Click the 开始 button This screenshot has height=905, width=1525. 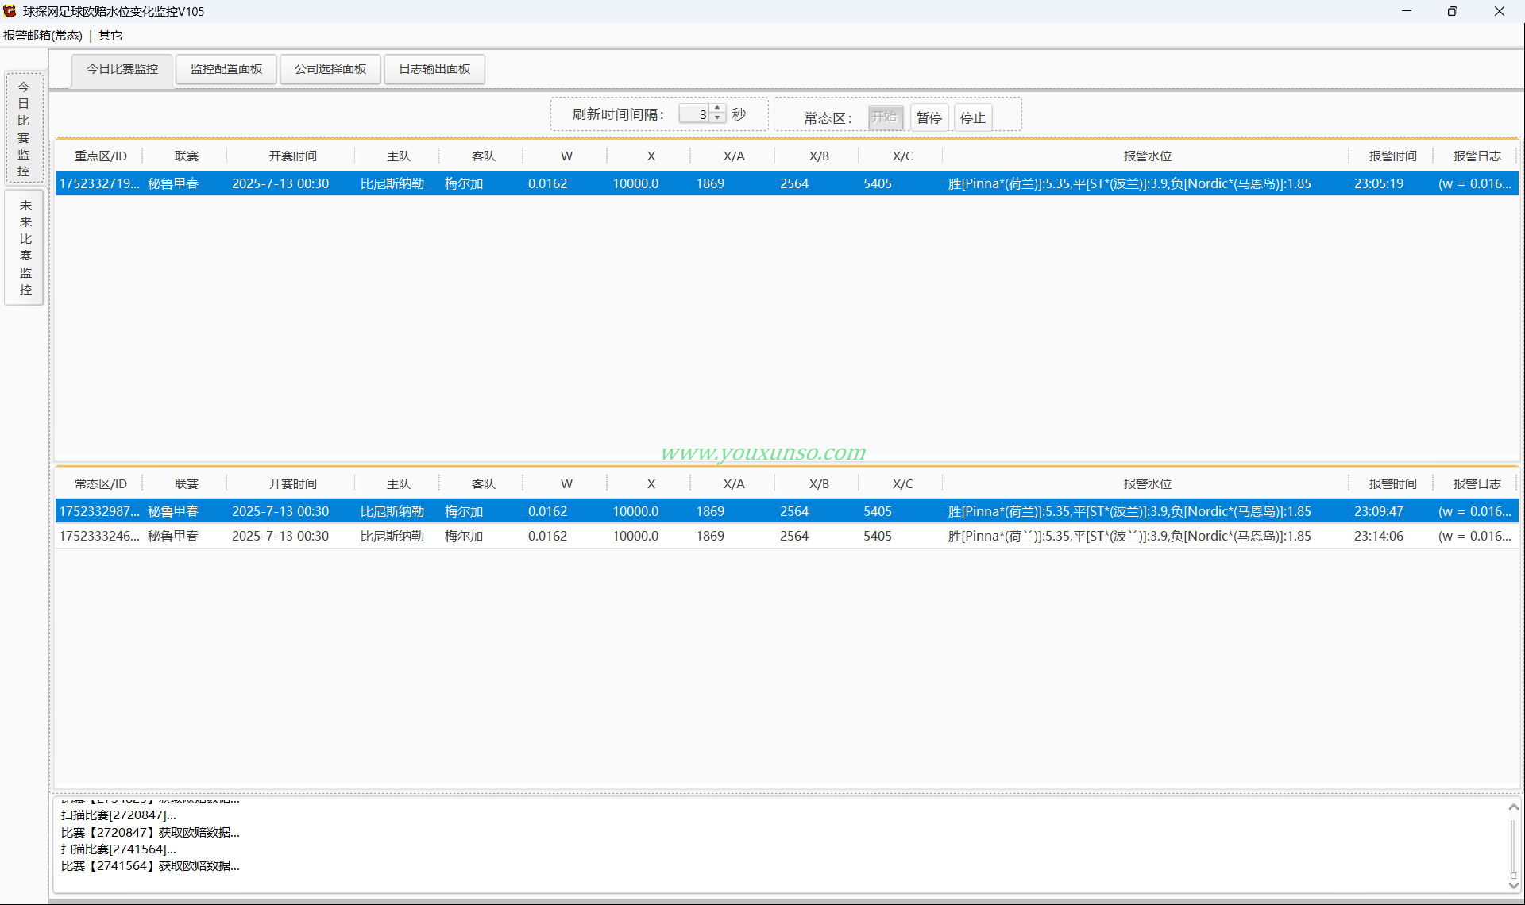(885, 117)
